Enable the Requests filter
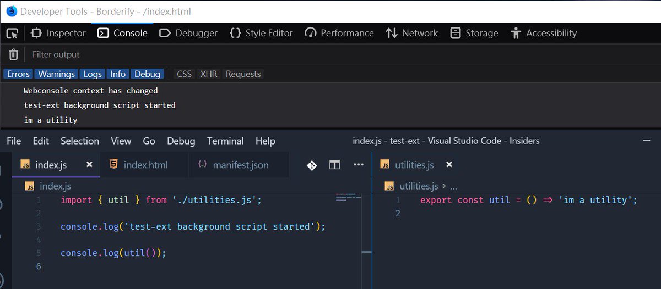The height and width of the screenshot is (289, 661). [x=243, y=74]
